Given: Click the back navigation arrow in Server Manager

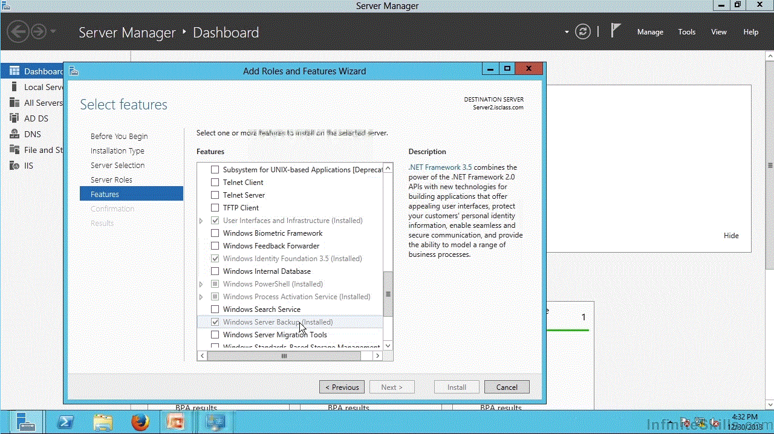Looking at the screenshot, I should pyautogui.click(x=19, y=31).
